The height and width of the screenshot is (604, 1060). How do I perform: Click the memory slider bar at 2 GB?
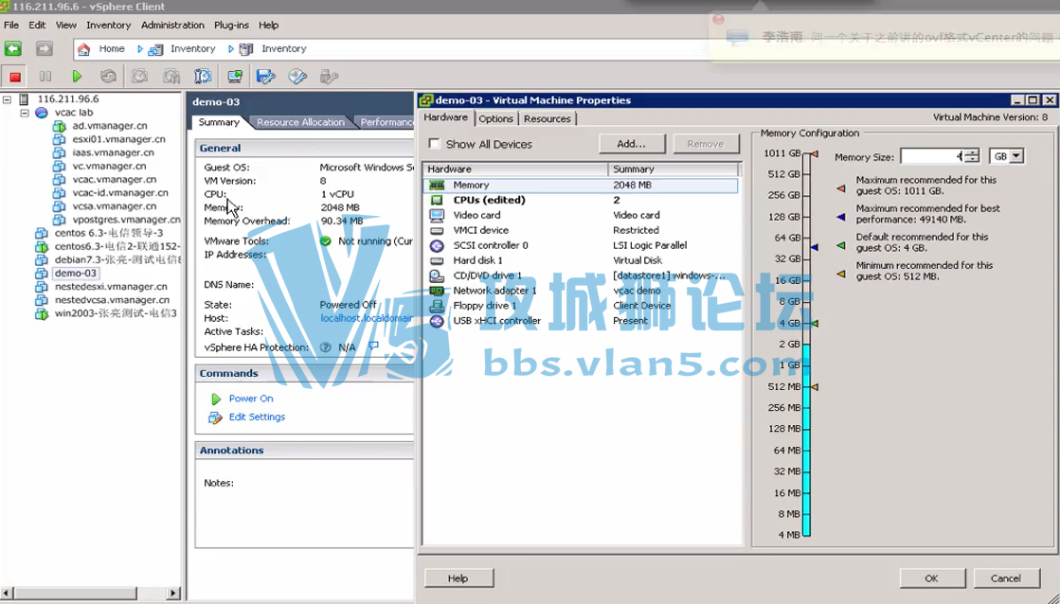coord(806,345)
